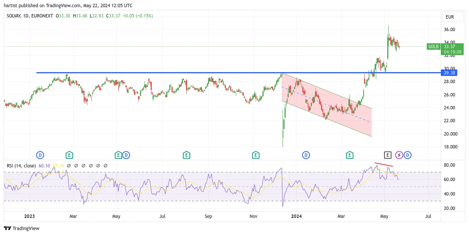The width and height of the screenshot is (469, 235).
Task: Click the green SOLB symbol price label
Action: pyautogui.click(x=433, y=47)
